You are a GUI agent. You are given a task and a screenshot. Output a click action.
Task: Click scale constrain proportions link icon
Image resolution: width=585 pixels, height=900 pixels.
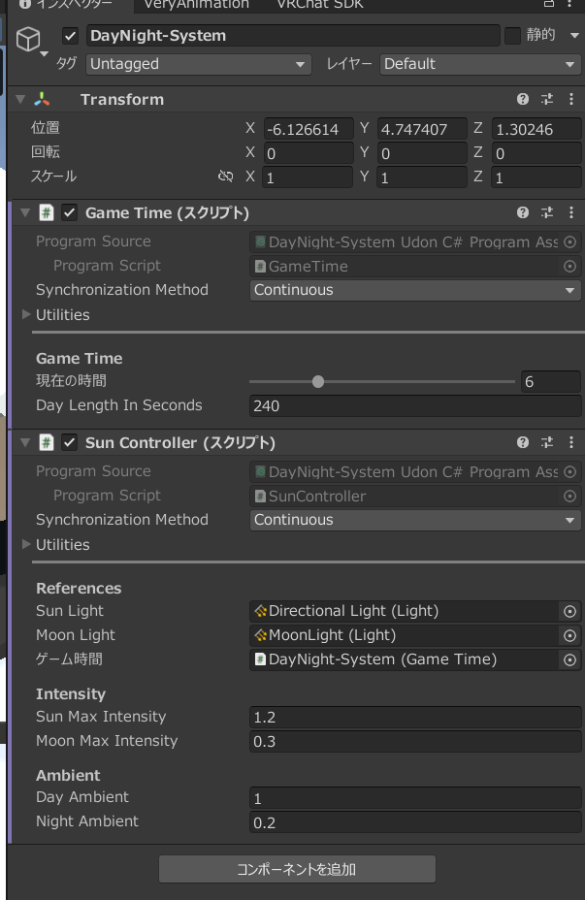click(226, 177)
